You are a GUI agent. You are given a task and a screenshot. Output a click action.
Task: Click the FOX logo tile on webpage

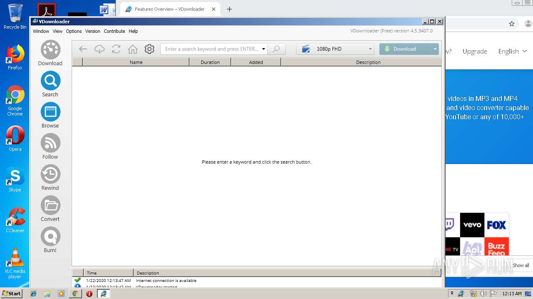click(x=496, y=225)
